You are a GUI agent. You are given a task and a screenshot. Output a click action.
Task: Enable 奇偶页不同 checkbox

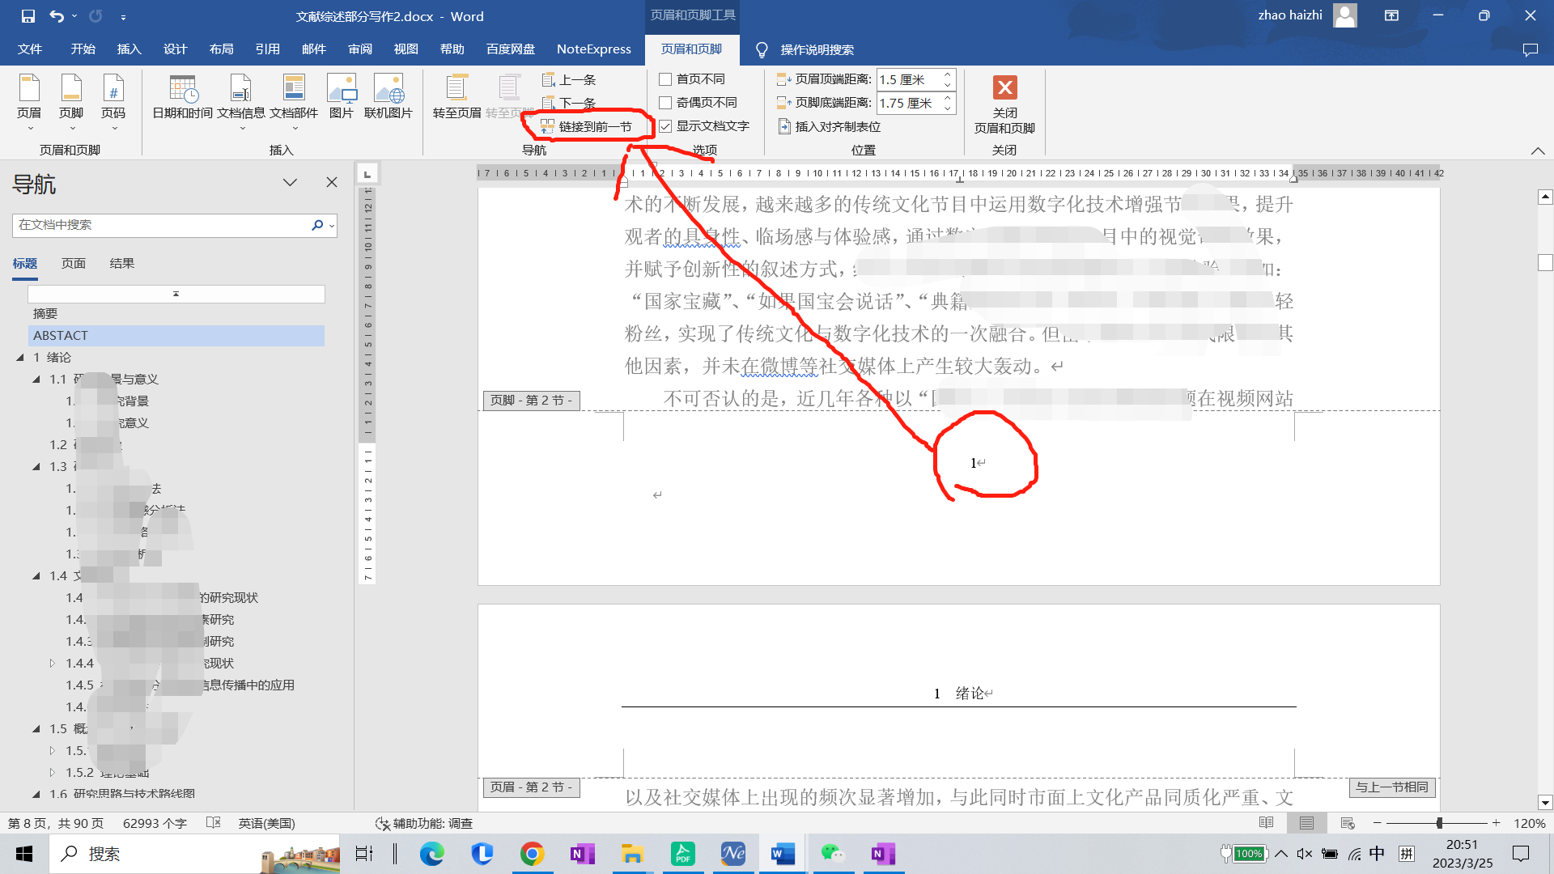tap(665, 103)
